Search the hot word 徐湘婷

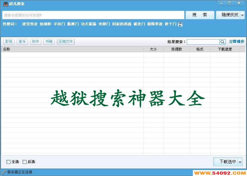pyautogui.click(x=46, y=24)
